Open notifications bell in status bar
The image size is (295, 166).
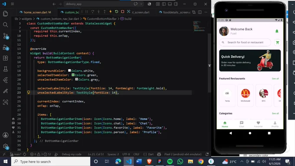pos(207,154)
